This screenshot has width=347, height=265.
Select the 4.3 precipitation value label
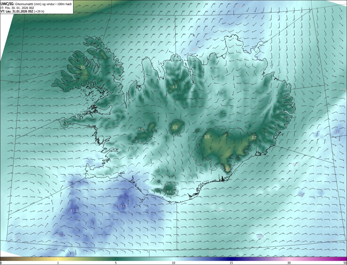click(x=65, y=123)
